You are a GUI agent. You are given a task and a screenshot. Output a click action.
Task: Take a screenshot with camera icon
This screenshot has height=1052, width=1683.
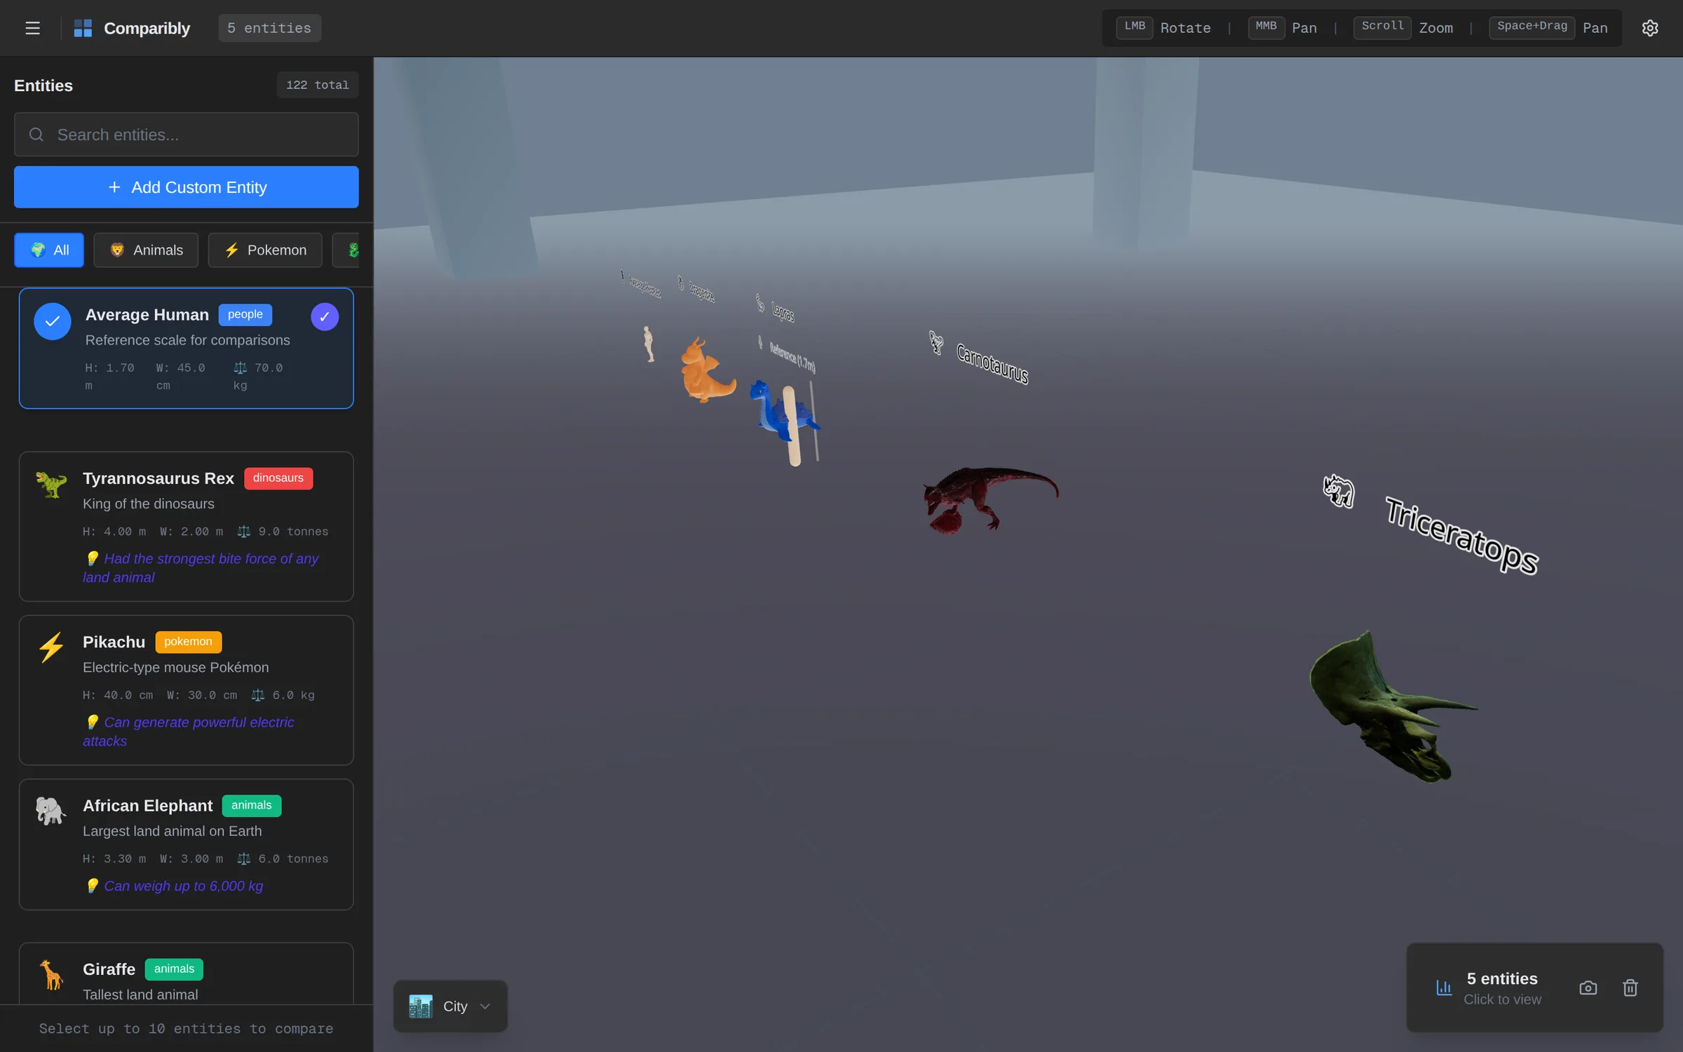pyautogui.click(x=1588, y=987)
